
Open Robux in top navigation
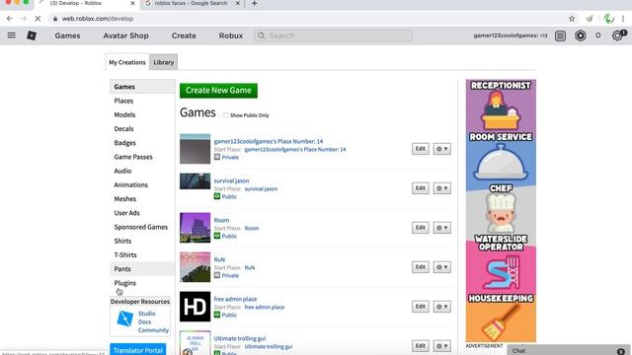[231, 35]
